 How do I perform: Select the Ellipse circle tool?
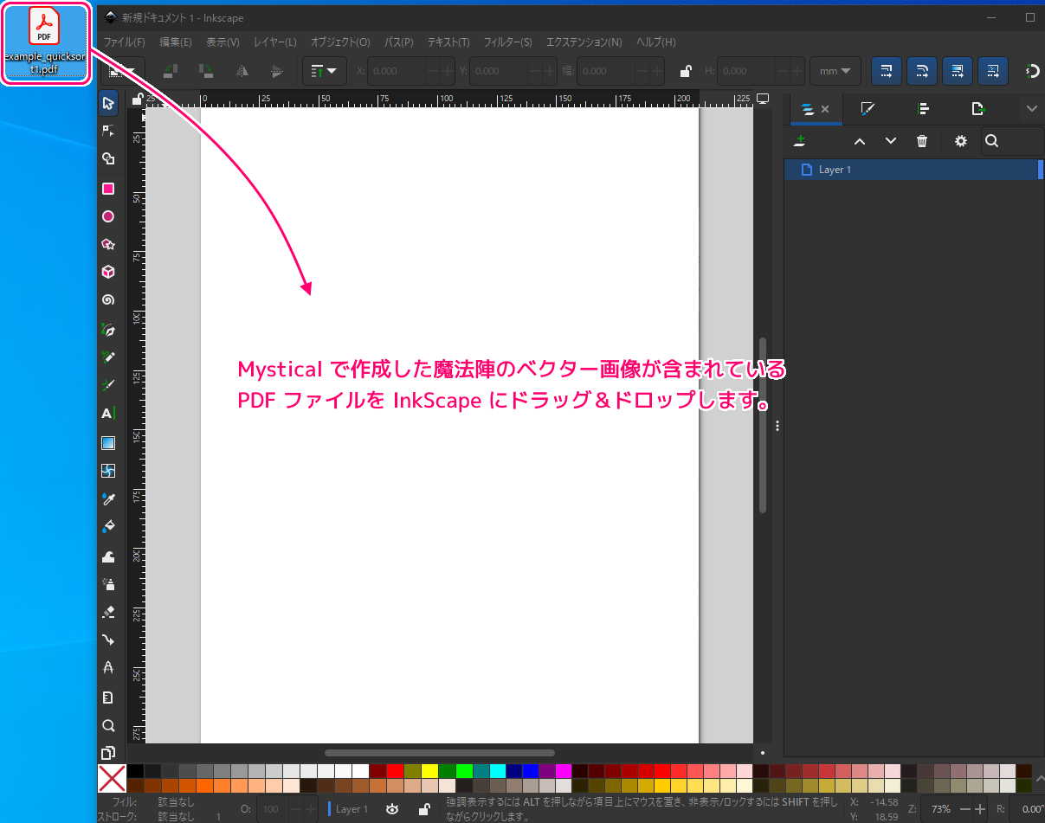(108, 216)
